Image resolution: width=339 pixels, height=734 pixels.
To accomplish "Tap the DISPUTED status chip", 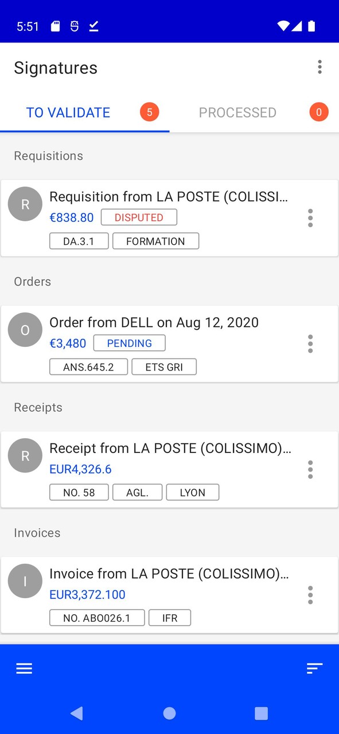I will point(139,217).
